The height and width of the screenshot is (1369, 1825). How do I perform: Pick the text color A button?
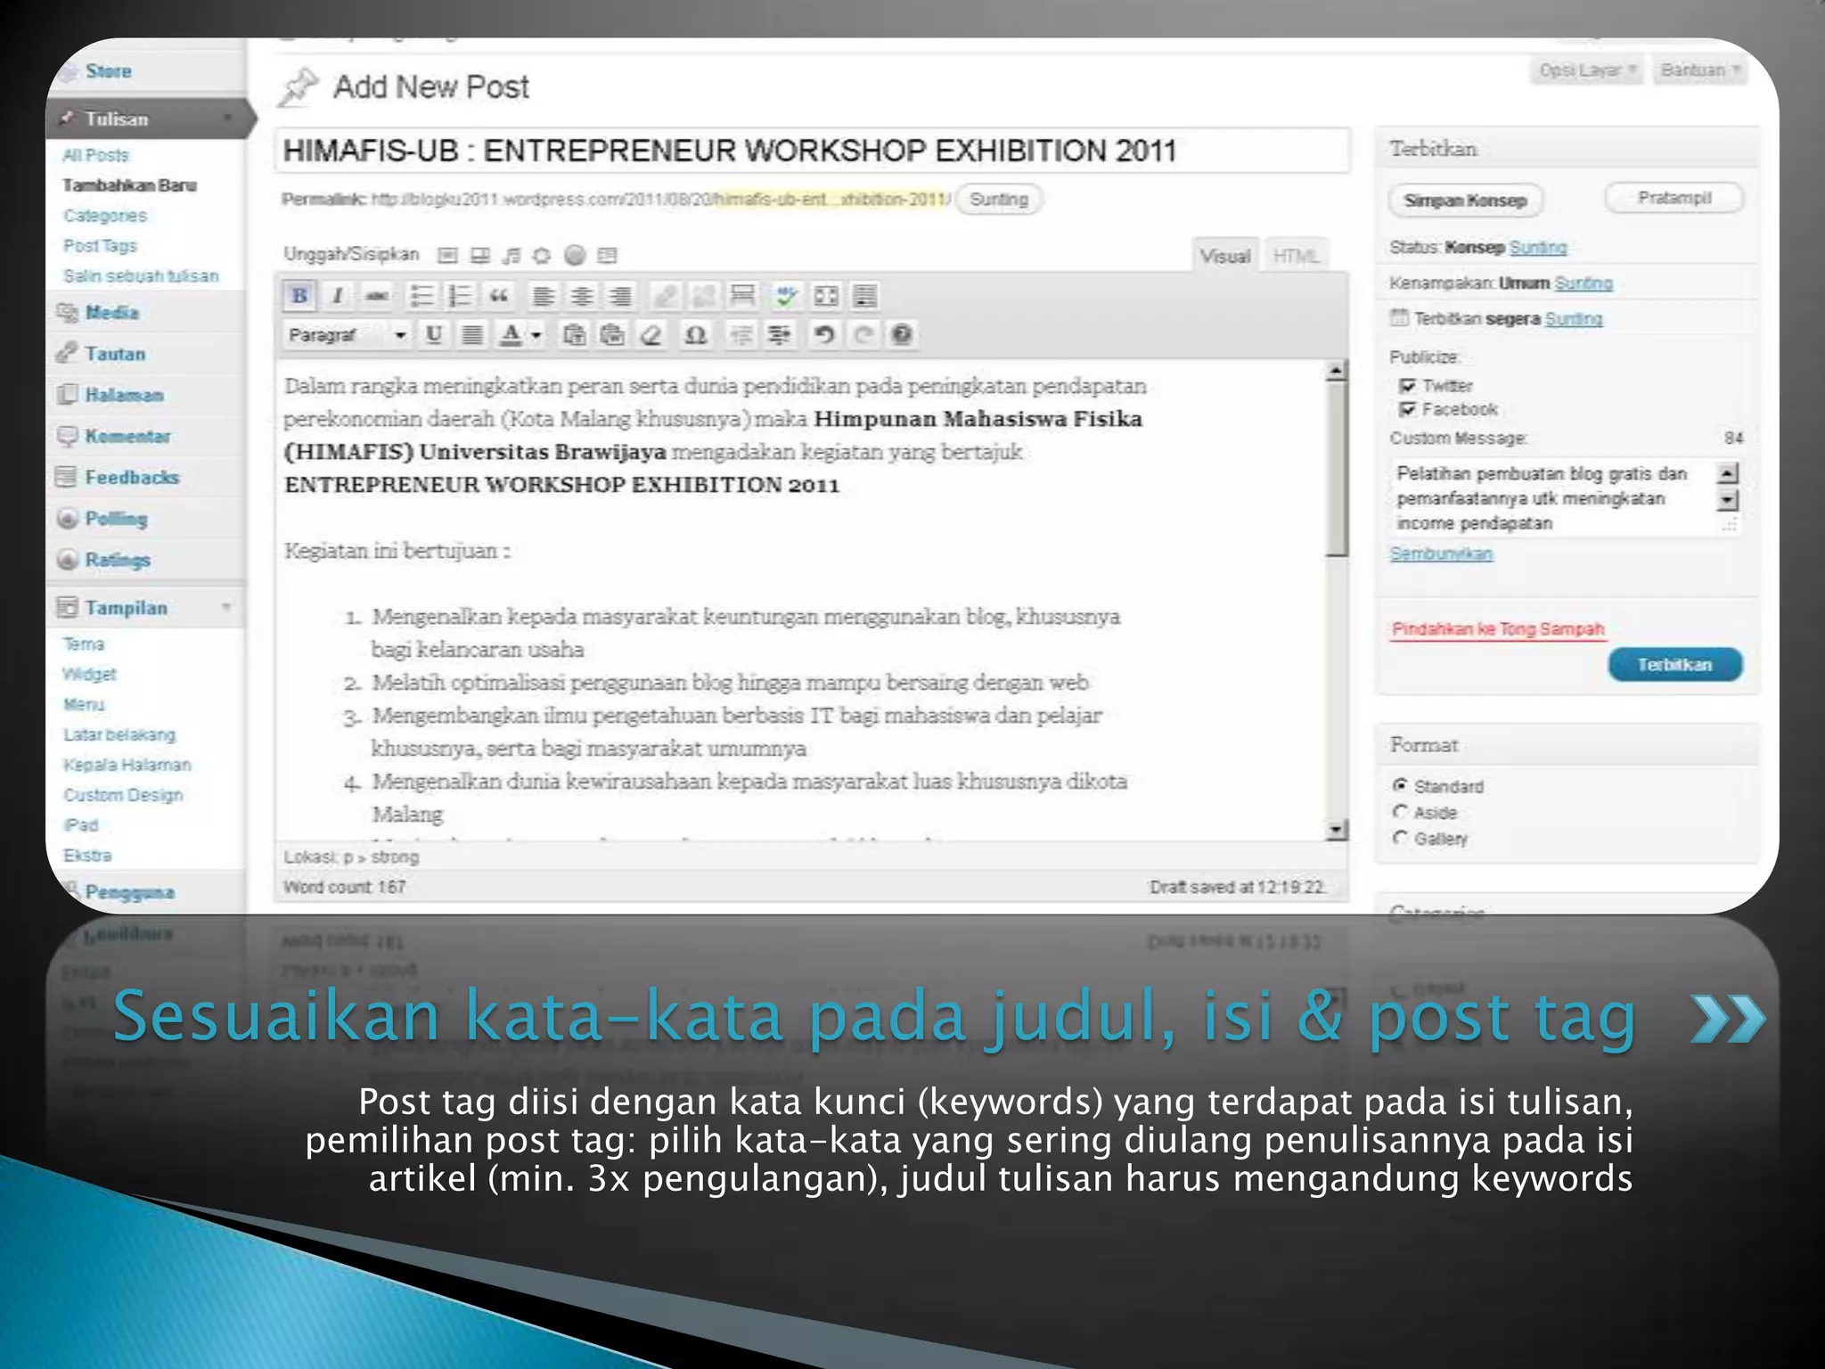pos(511,335)
